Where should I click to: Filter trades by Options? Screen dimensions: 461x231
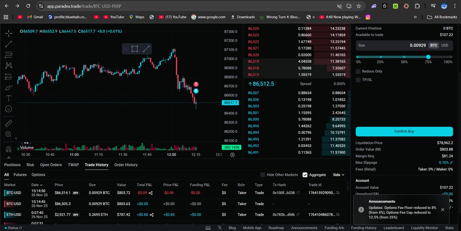(38, 175)
